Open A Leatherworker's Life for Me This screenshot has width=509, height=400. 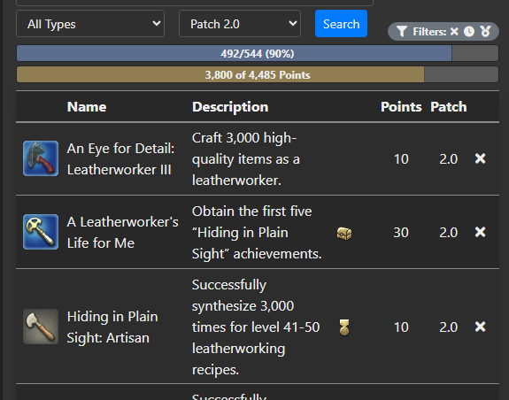[123, 232]
